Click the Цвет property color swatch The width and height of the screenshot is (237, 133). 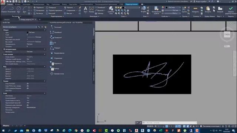[27, 32]
